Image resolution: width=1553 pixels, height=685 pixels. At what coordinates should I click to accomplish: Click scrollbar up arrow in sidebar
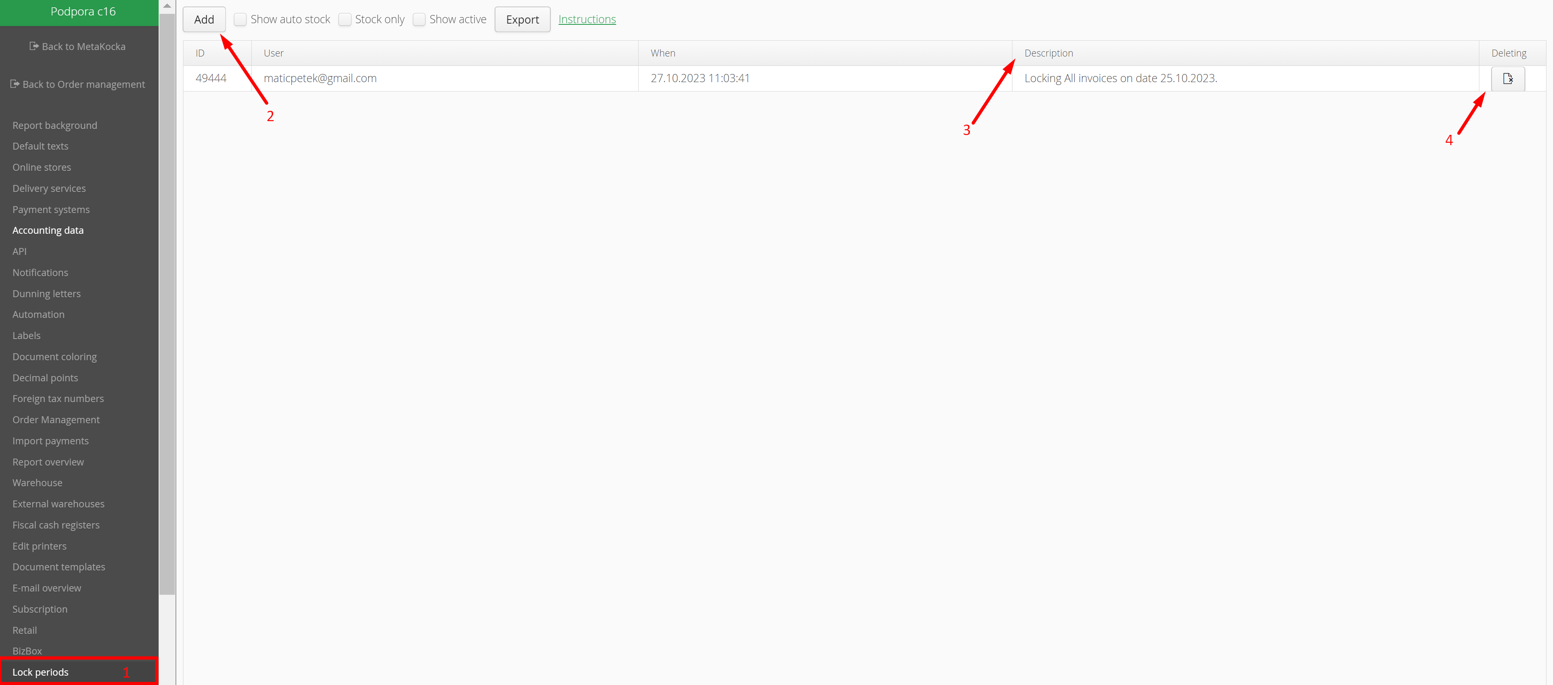click(x=167, y=5)
